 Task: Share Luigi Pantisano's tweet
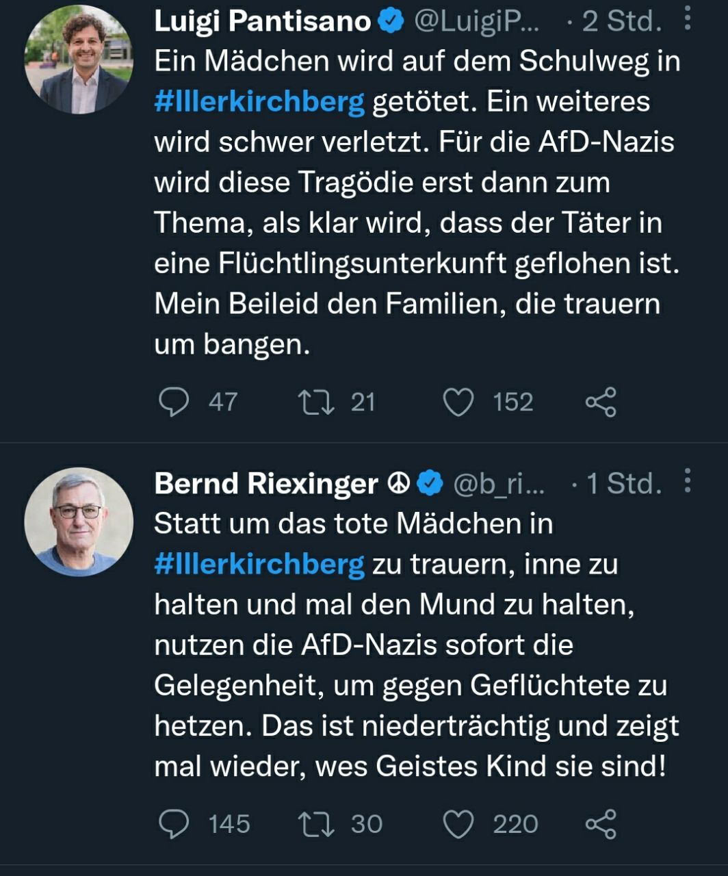(x=601, y=402)
